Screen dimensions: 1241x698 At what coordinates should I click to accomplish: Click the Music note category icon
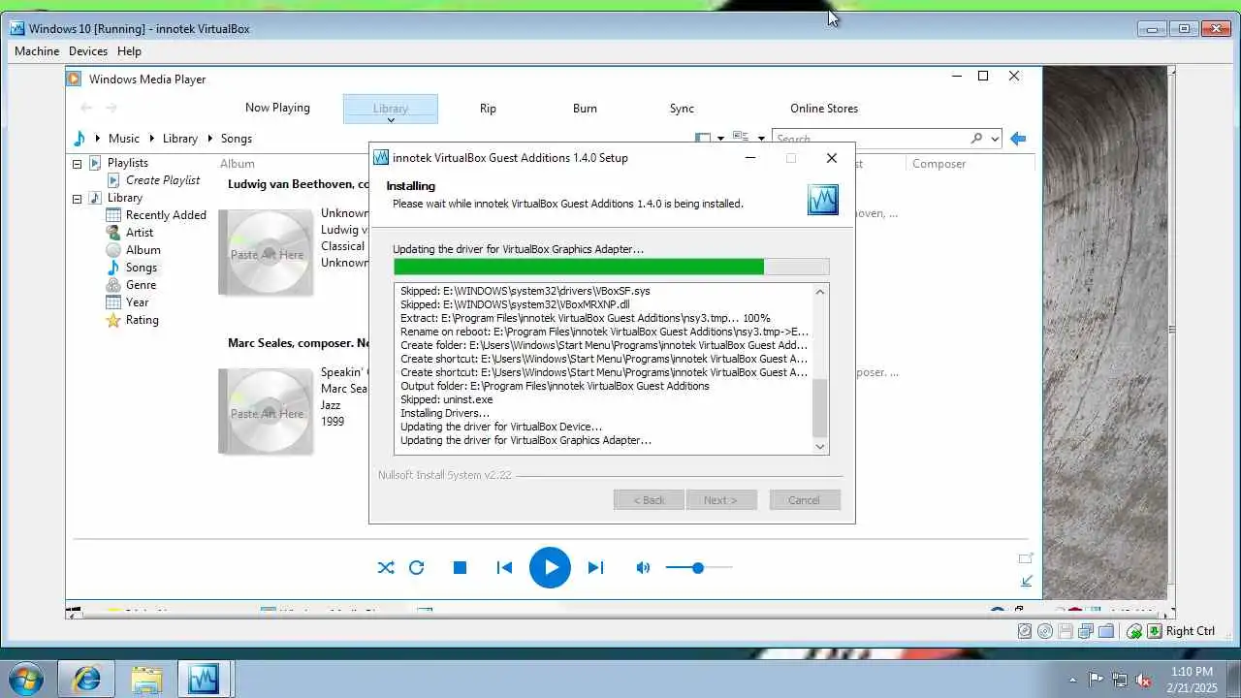coord(80,139)
